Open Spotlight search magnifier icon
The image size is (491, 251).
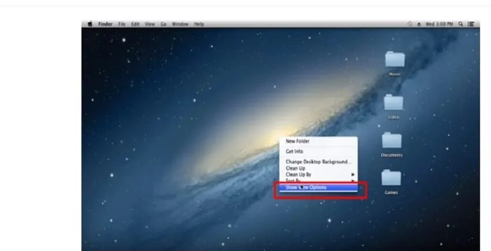(x=460, y=24)
